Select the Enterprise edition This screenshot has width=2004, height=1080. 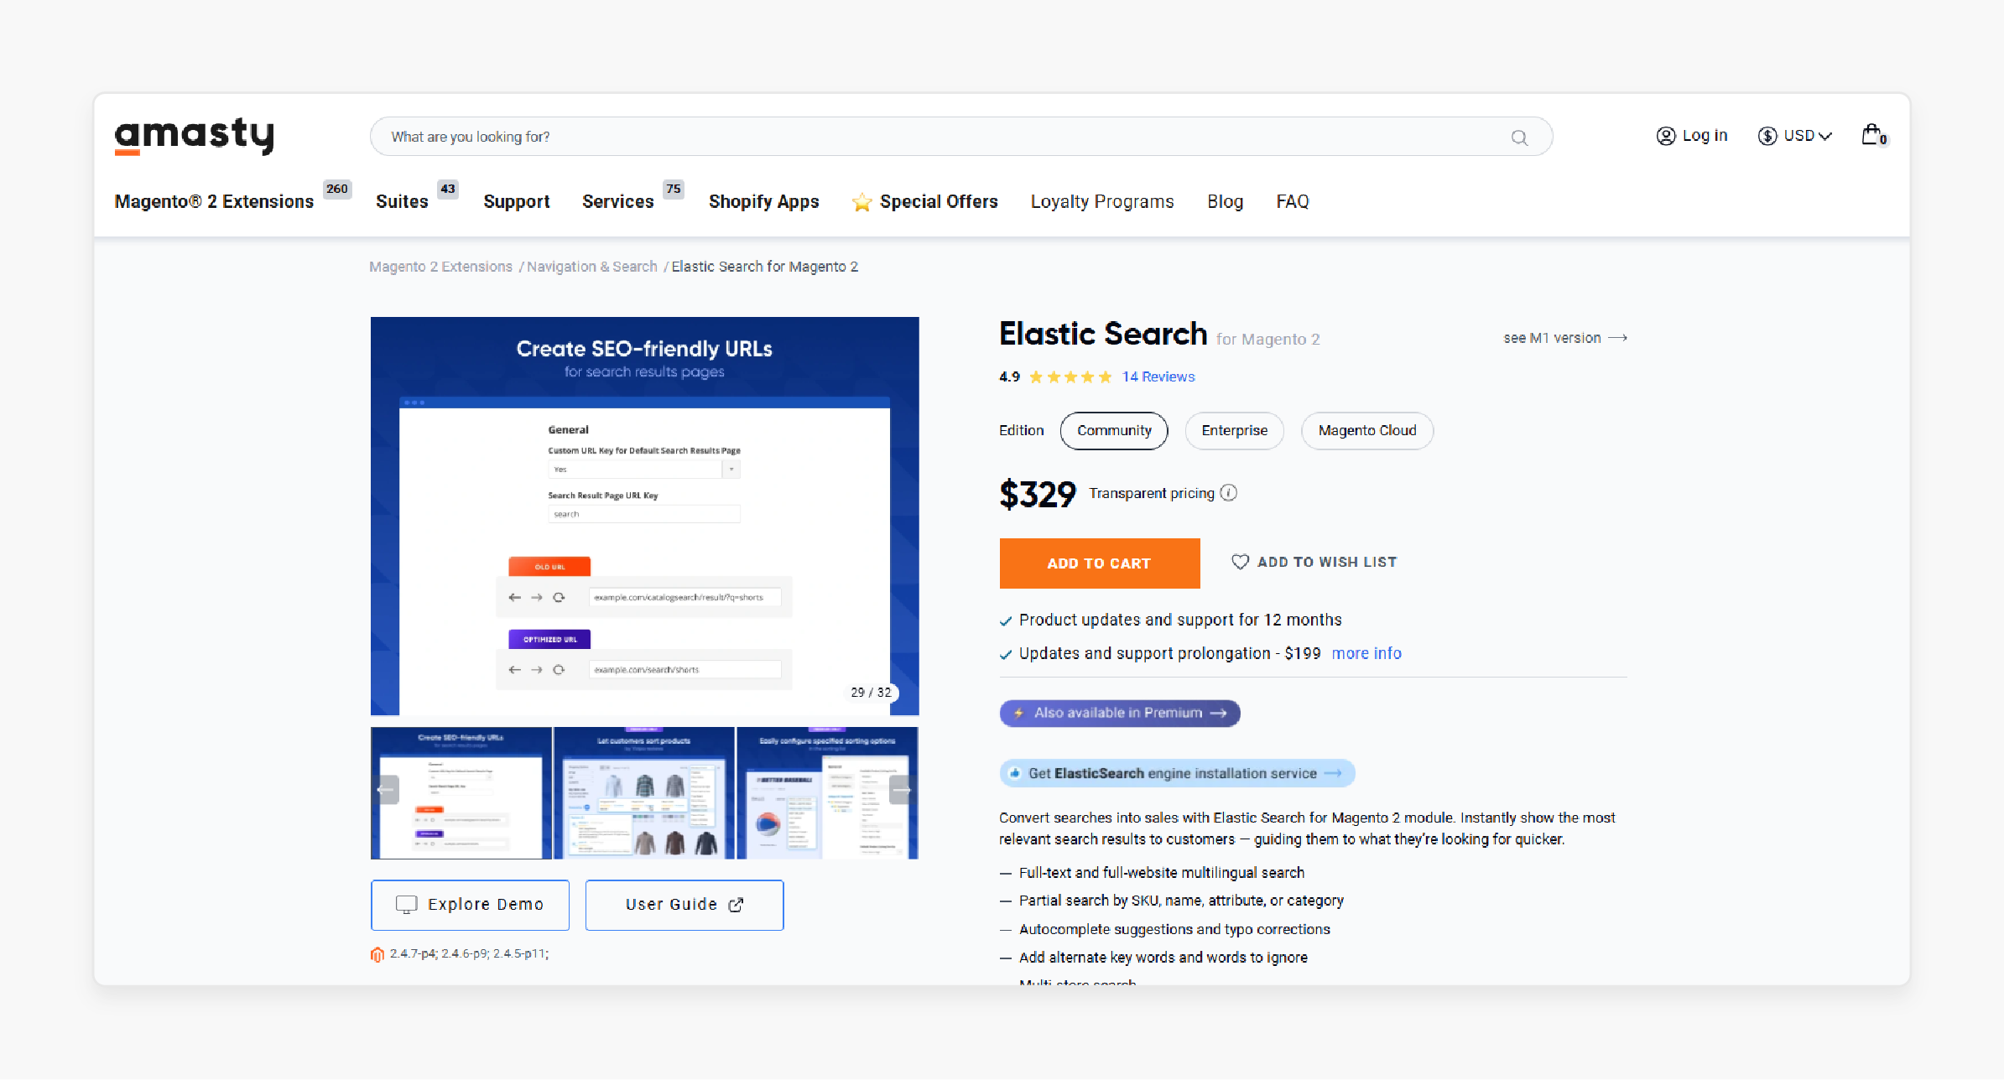tap(1234, 431)
